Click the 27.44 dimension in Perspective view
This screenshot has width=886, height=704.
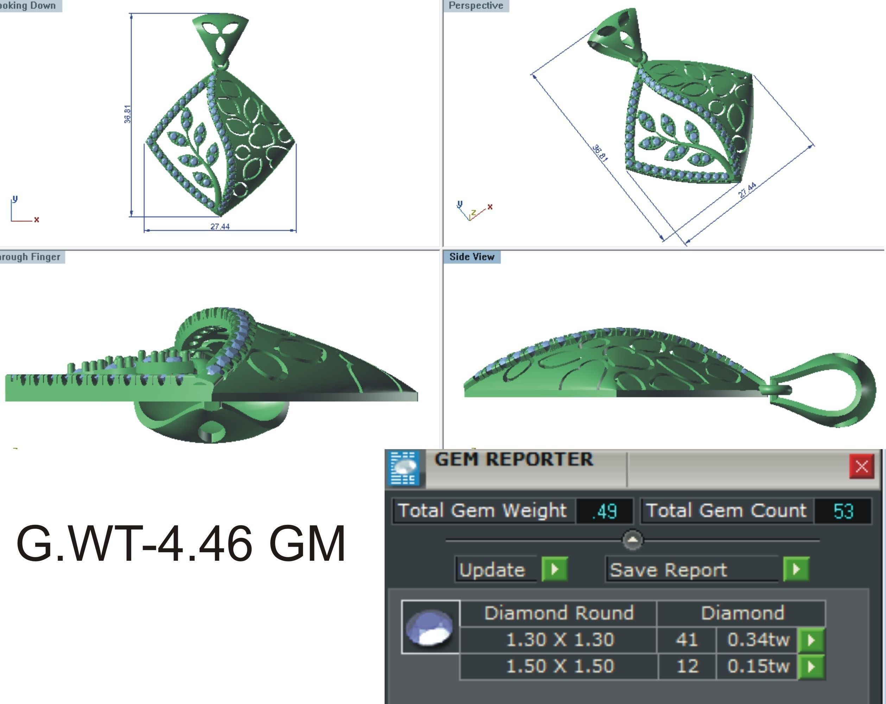747,190
